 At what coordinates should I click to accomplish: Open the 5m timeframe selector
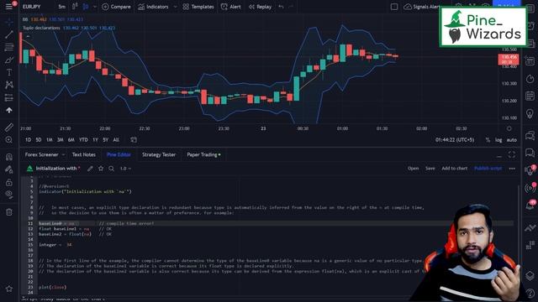coord(61,7)
